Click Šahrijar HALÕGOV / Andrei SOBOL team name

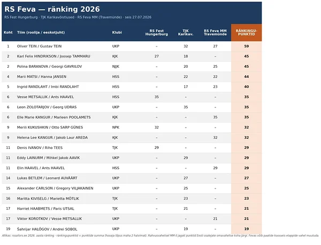click(47, 229)
